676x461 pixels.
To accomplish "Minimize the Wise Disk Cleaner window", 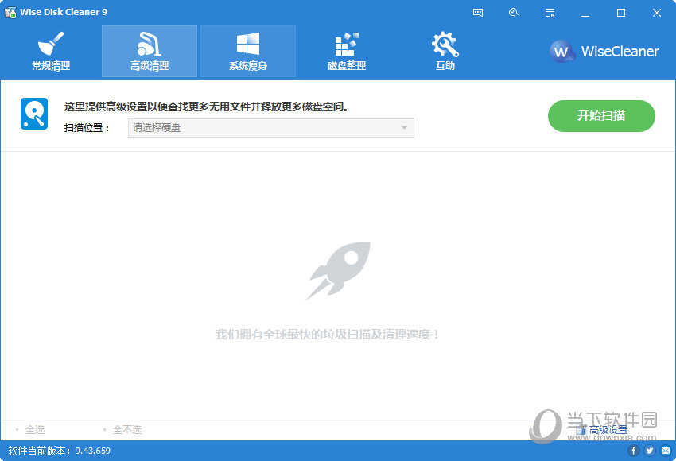I will pyautogui.click(x=585, y=13).
